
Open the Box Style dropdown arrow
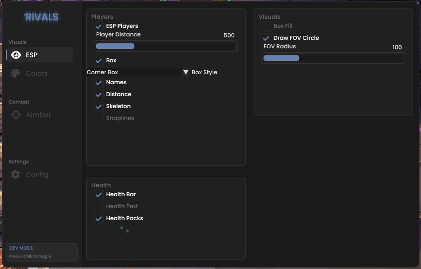coord(186,72)
